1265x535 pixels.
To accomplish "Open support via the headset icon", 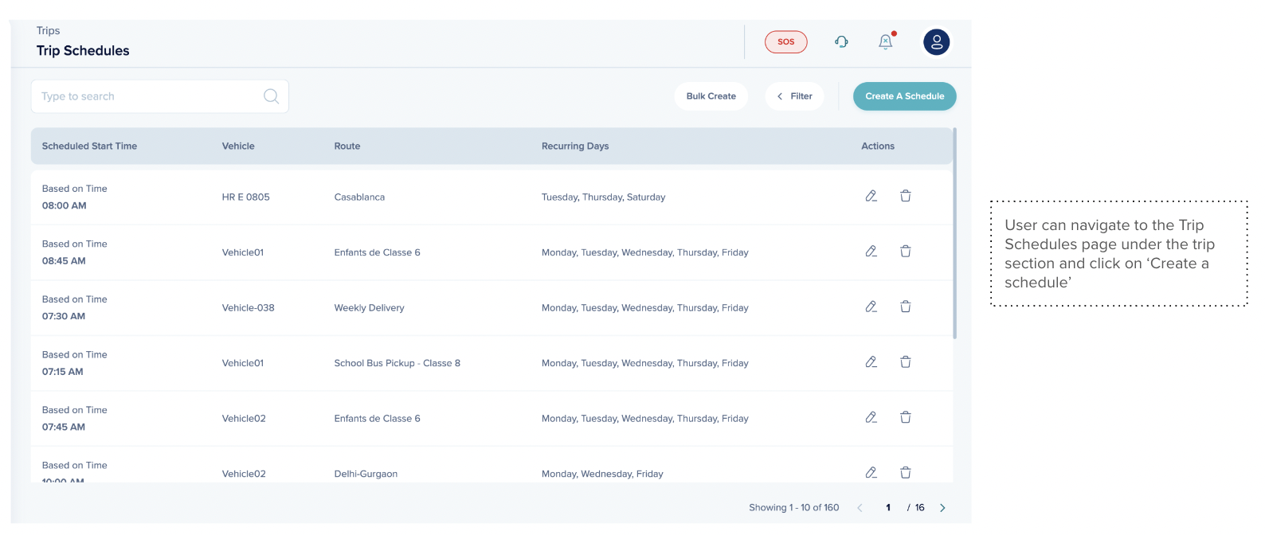I will 841,42.
